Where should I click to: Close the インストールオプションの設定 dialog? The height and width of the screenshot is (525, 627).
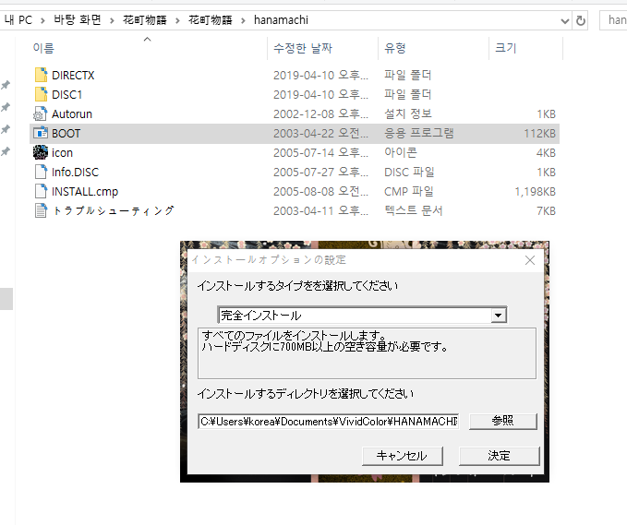pos(530,260)
